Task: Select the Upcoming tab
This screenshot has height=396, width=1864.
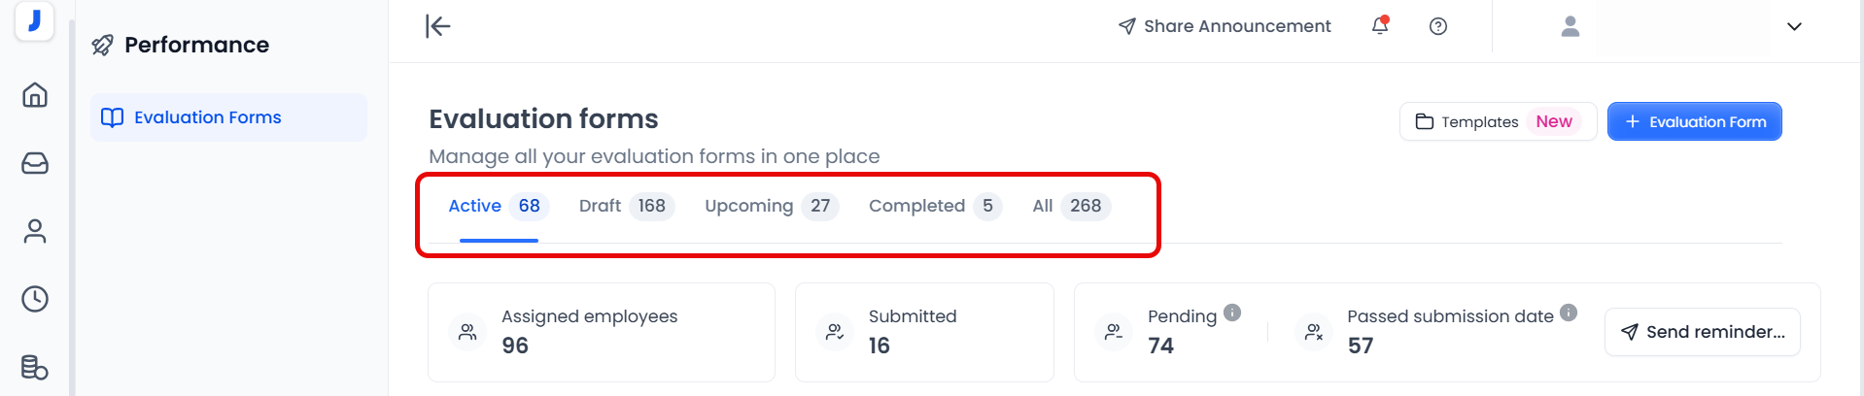Action: pos(770,206)
